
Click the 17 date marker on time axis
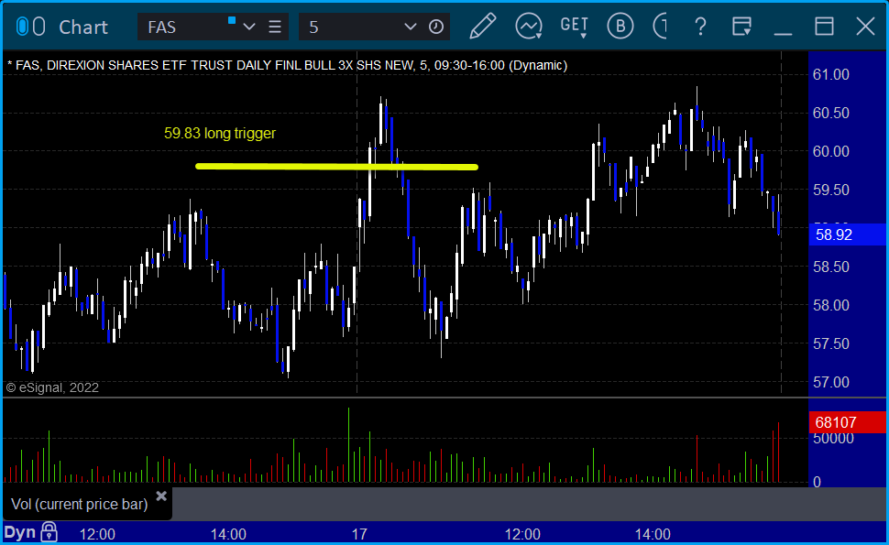point(359,534)
